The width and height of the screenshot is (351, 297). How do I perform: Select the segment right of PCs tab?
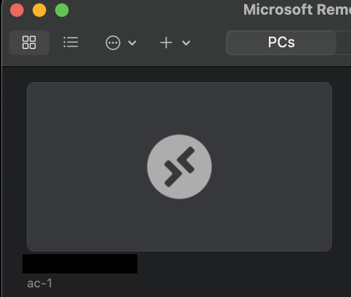(344, 43)
